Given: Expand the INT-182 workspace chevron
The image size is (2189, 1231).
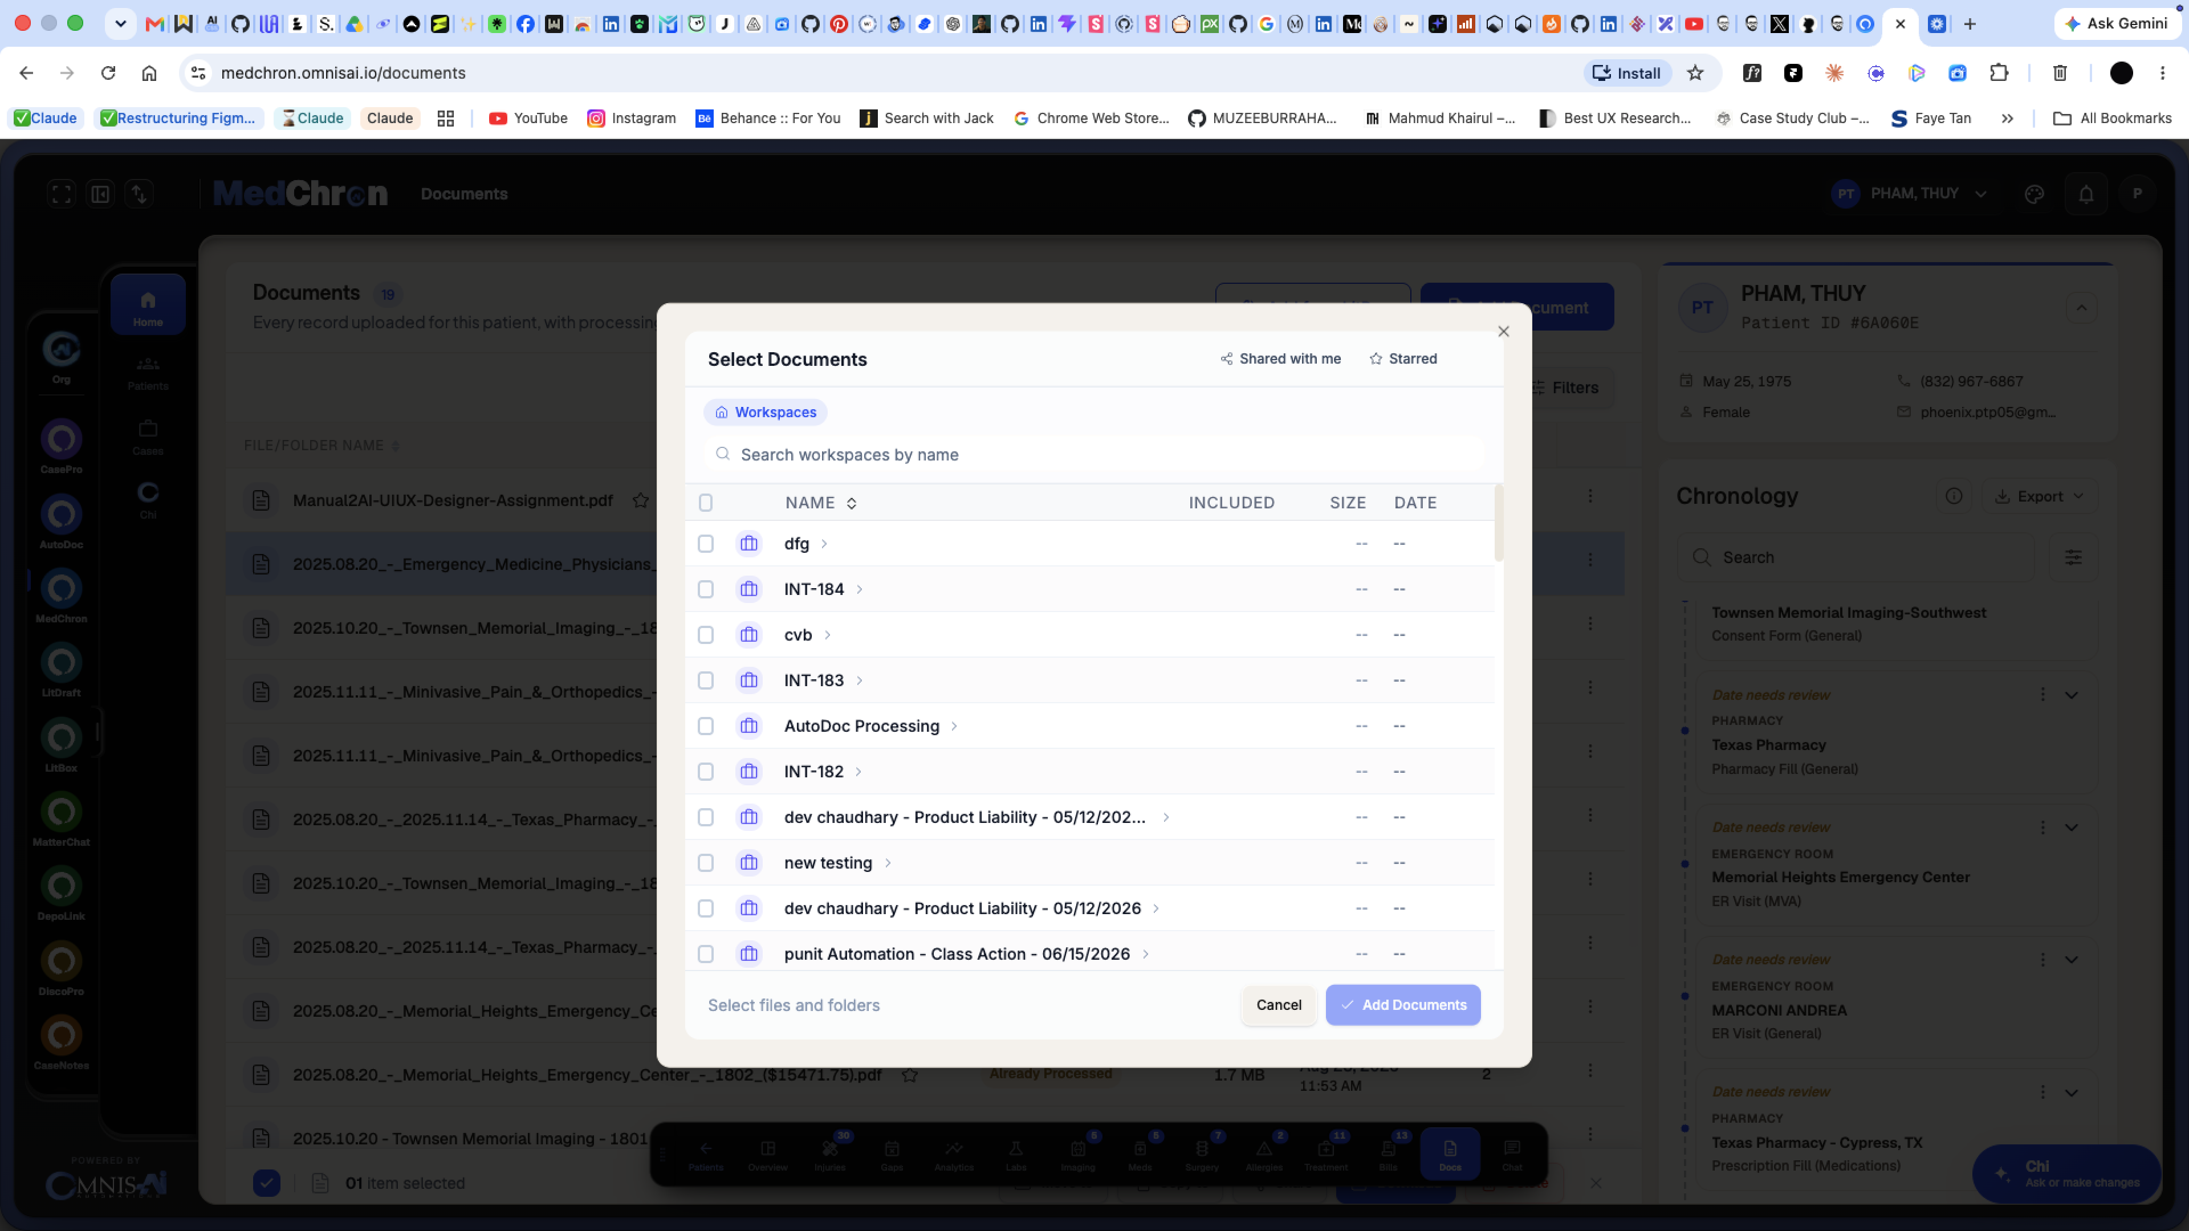Looking at the screenshot, I should [858, 772].
